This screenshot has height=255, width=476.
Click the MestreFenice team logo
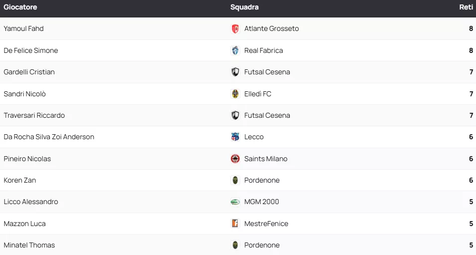235,224
